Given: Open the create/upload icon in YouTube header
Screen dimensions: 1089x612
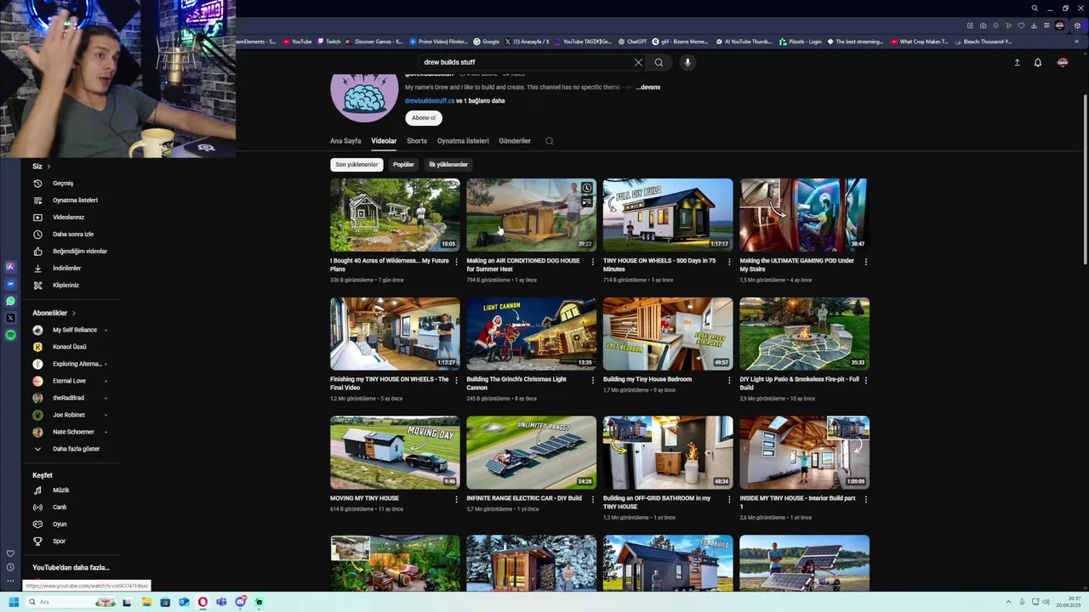Looking at the screenshot, I should point(1017,62).
